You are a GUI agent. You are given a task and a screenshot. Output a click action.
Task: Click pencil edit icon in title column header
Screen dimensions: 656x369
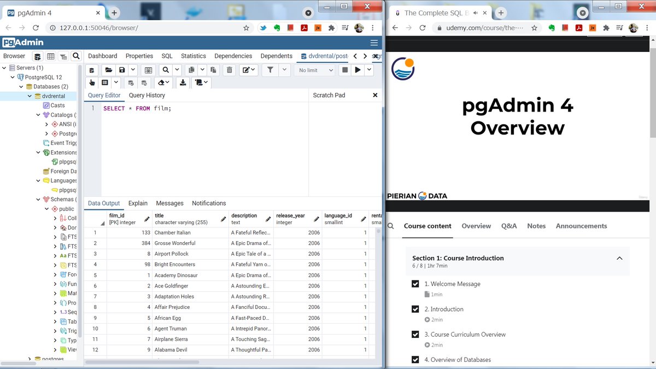pyautogui.click(x=224, y=219)
